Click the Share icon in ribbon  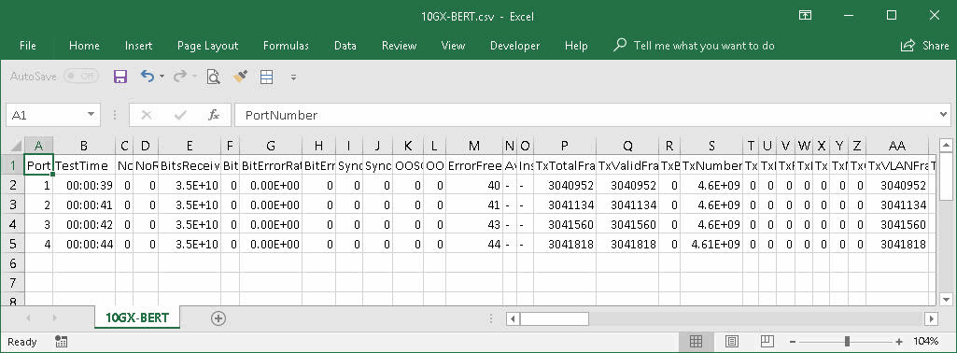click(x=908, y=46)
